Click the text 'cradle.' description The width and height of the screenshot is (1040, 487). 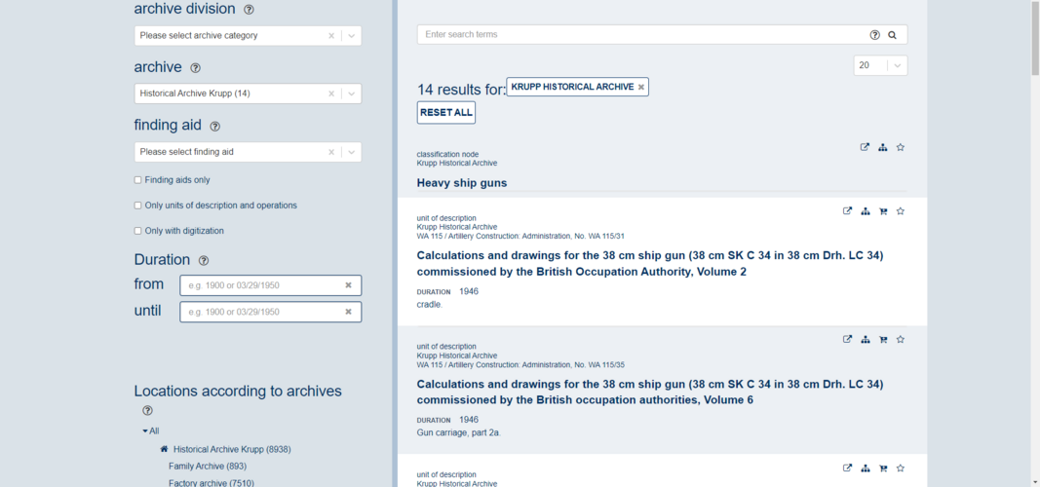[429, 305]
